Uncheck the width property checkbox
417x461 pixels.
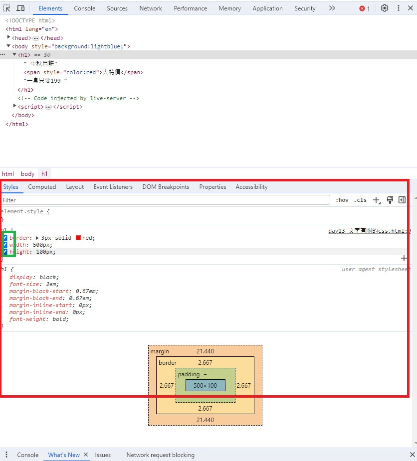click(5, 245)
